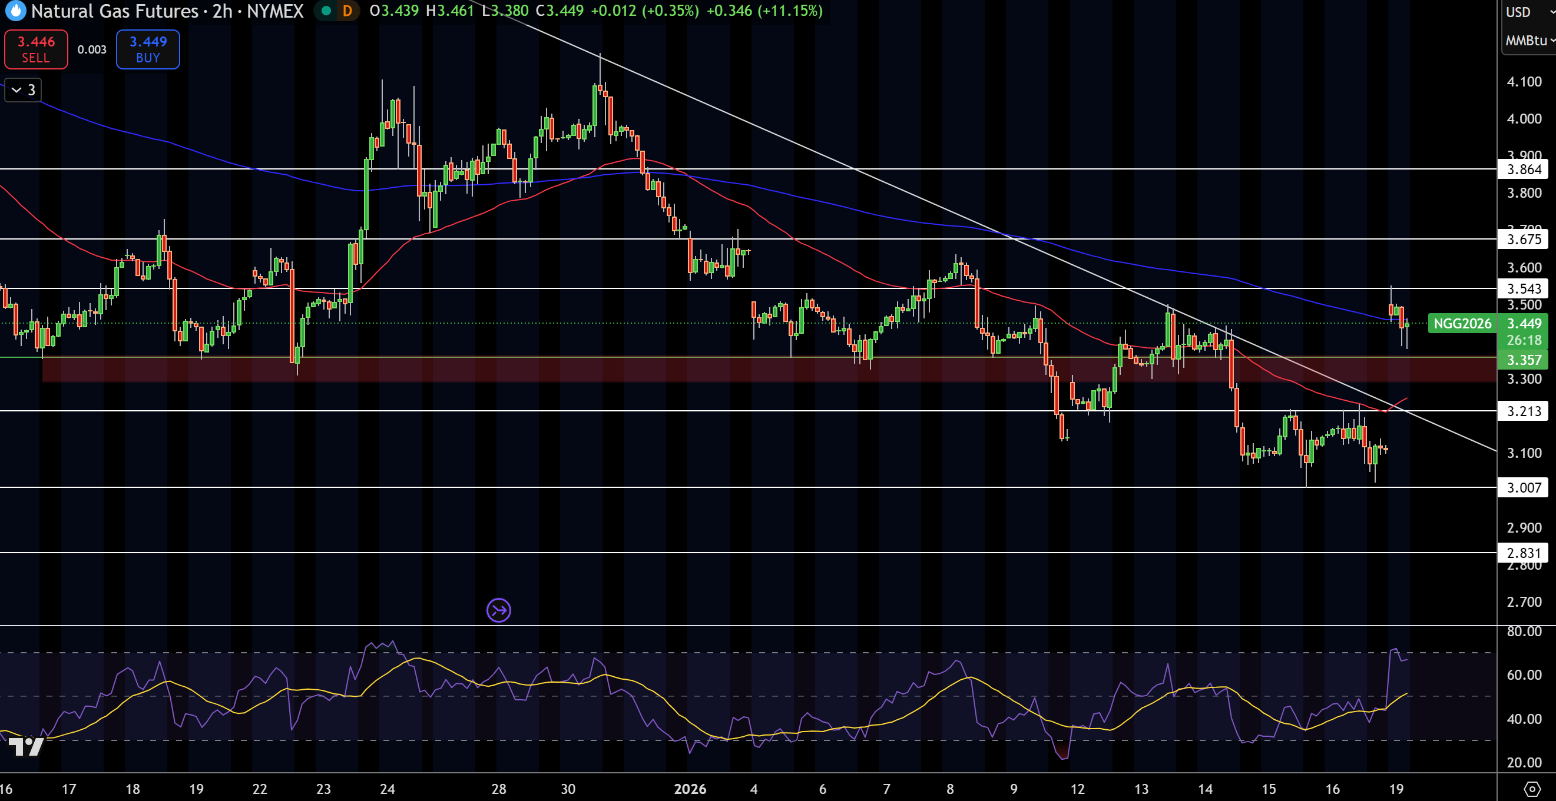Click the orange delayed data D icon

[347, 11]
